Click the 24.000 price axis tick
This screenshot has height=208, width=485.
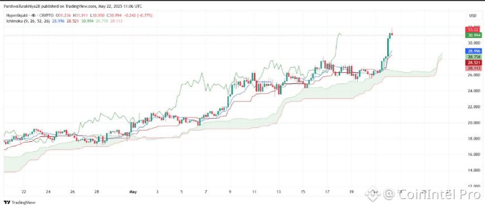[x=473, y=91]
